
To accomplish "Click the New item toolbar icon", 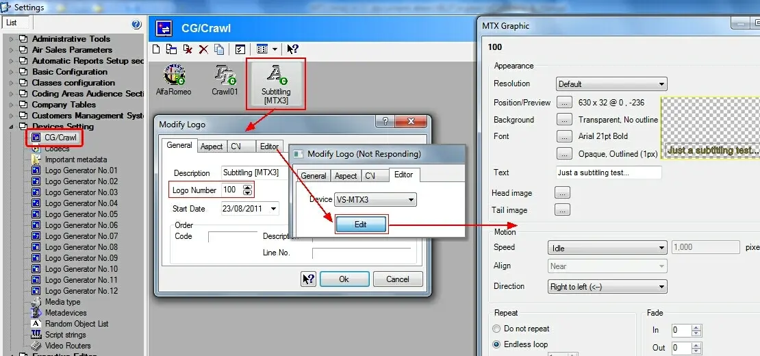I will coord(156,49).
